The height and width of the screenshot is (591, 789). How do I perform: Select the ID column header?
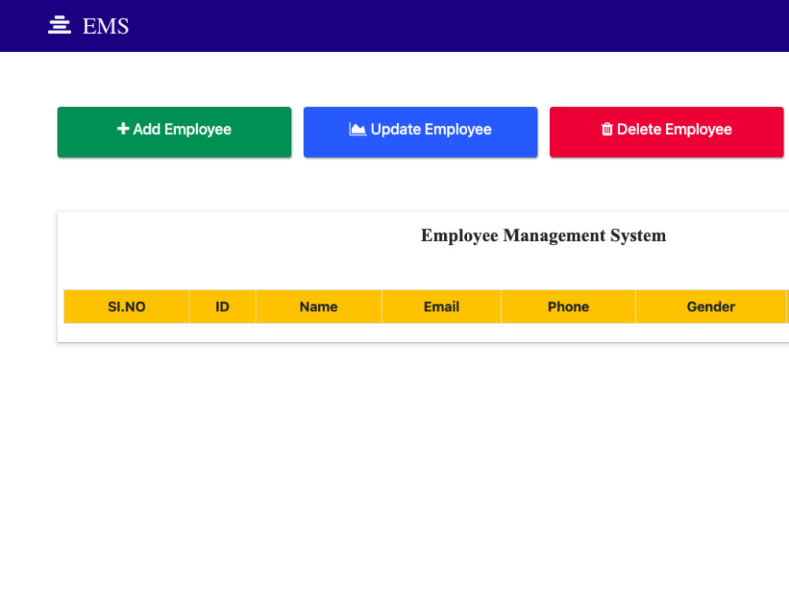(222, 307)
